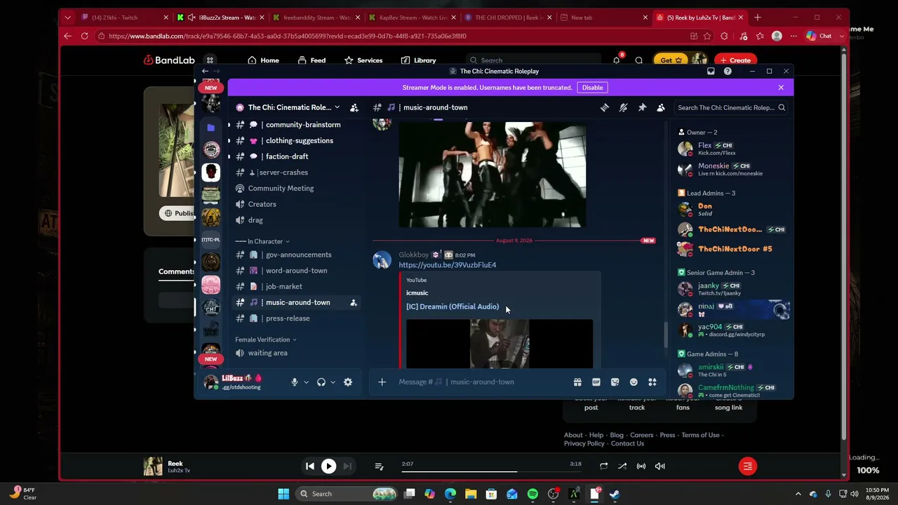Join the drag voice channel
This screenshot has width=898, height=505.
click(296, 220)
